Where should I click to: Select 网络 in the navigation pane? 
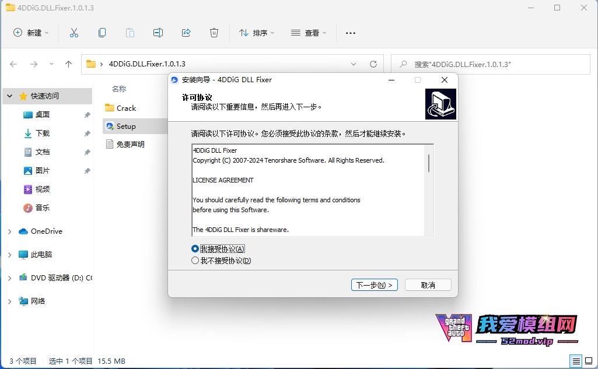pyautogui.click(x=38, y=301)
